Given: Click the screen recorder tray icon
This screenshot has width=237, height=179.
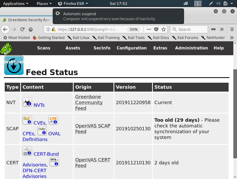Looking at the screenshot, I should pos(186,3).
